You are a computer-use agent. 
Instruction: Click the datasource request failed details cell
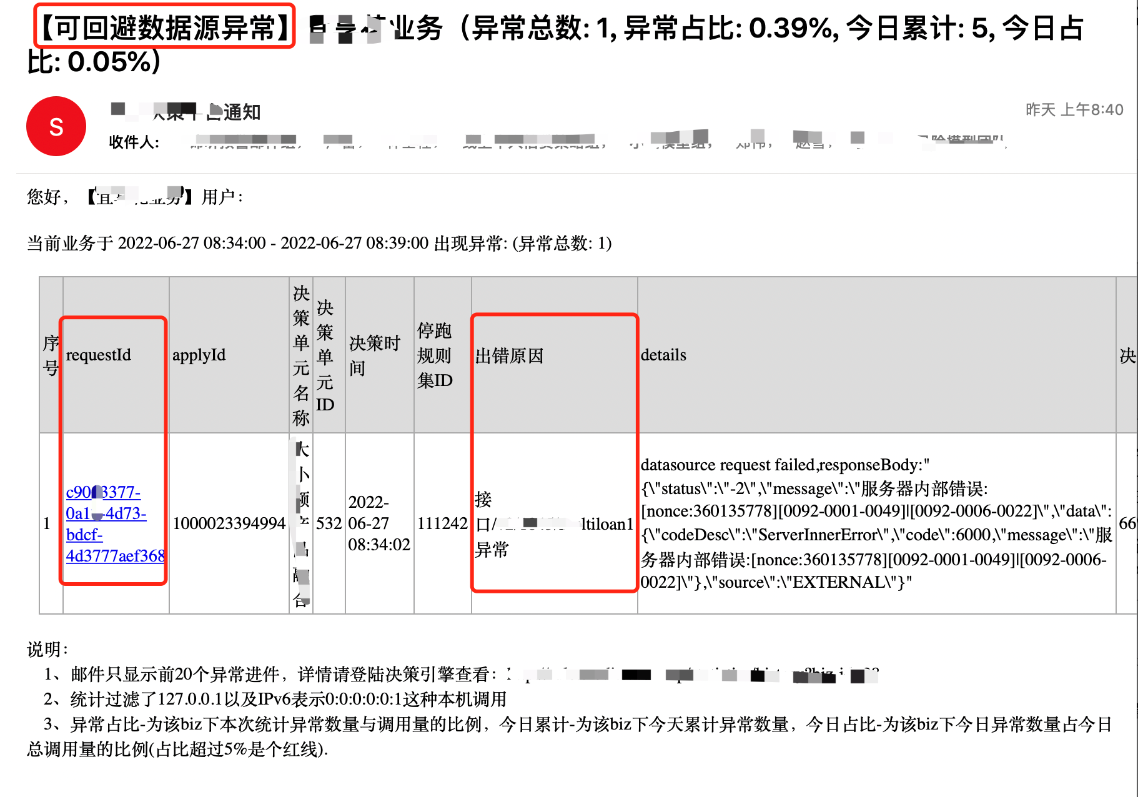click(876, 523)
